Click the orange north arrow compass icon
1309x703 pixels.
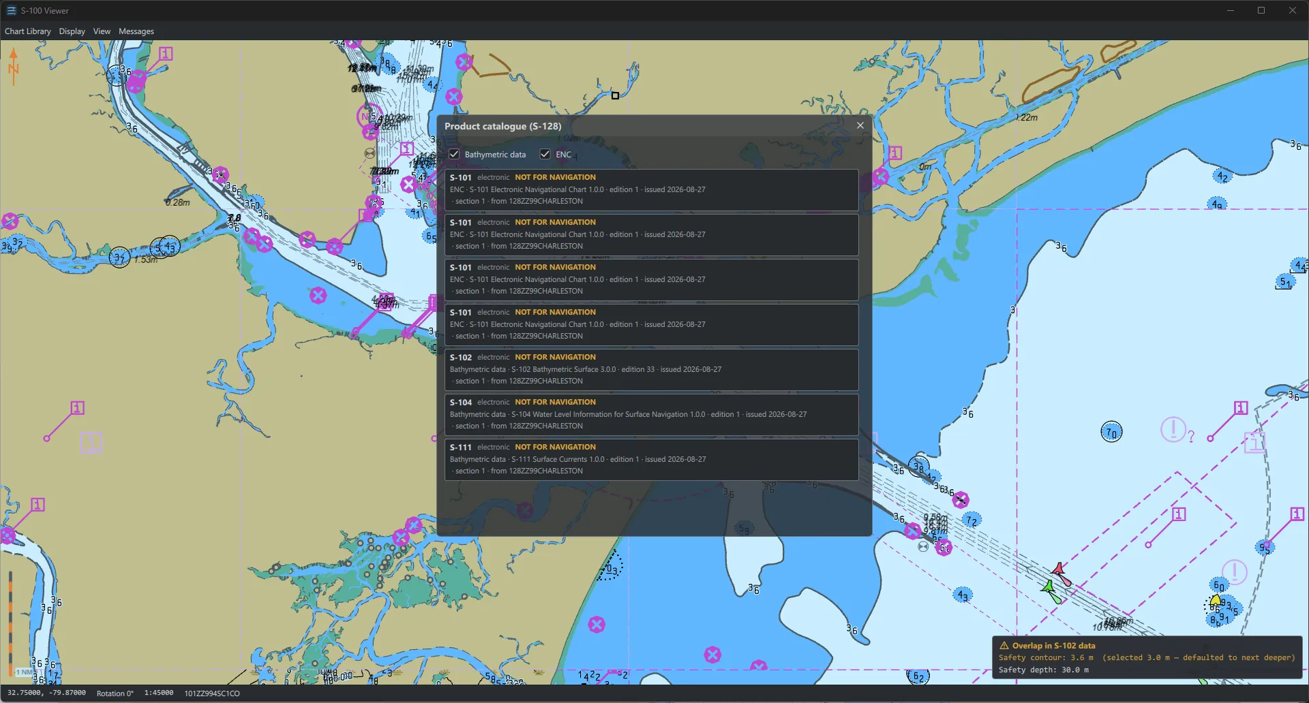tap(13, 66)
